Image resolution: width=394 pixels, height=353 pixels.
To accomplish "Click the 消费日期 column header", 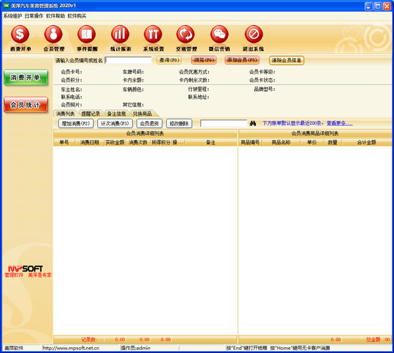I will 89,142.
